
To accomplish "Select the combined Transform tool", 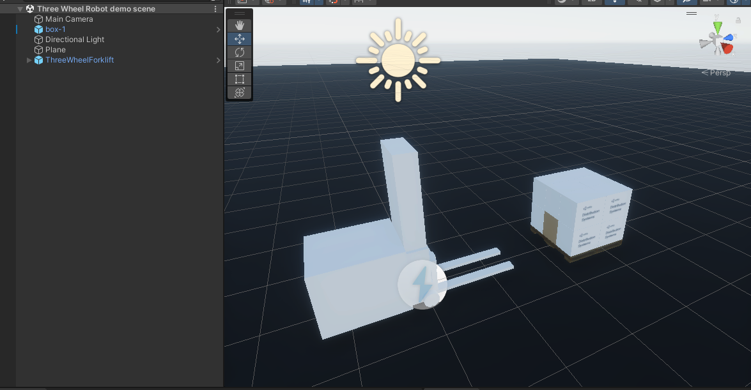I will (240, 93).
